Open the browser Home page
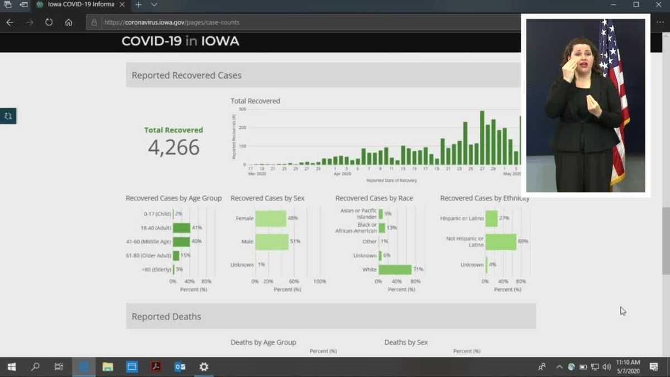Screen dimensions: 670x377 coord(69,22)
